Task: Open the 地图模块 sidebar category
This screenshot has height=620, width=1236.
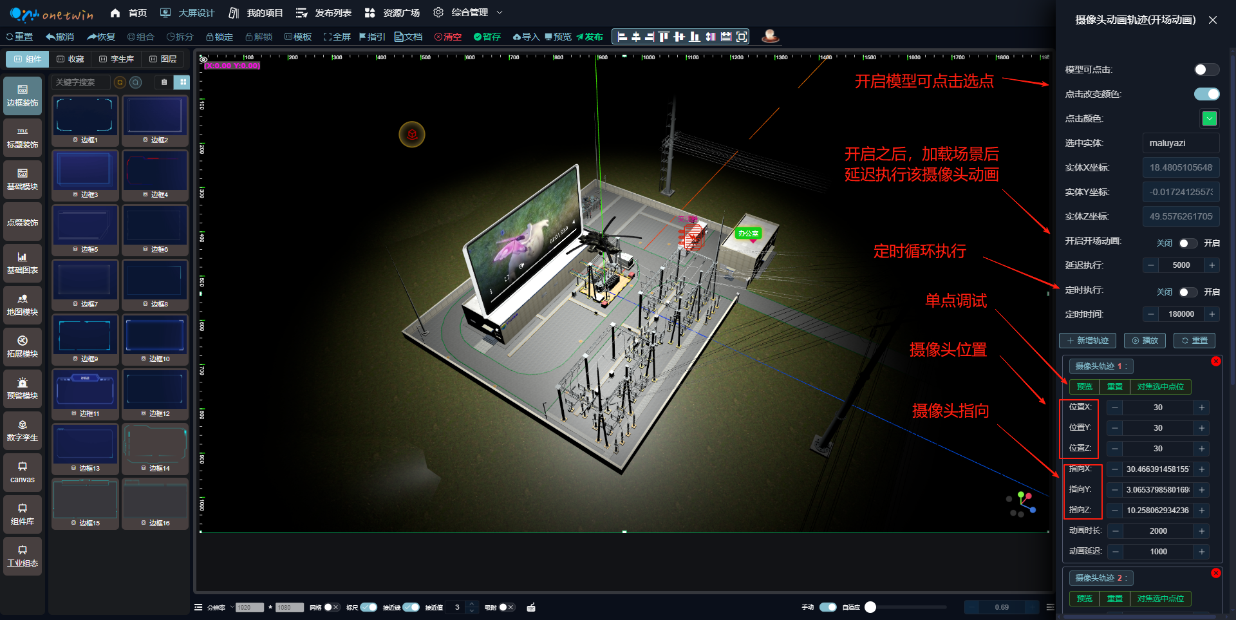Action: 23,305
